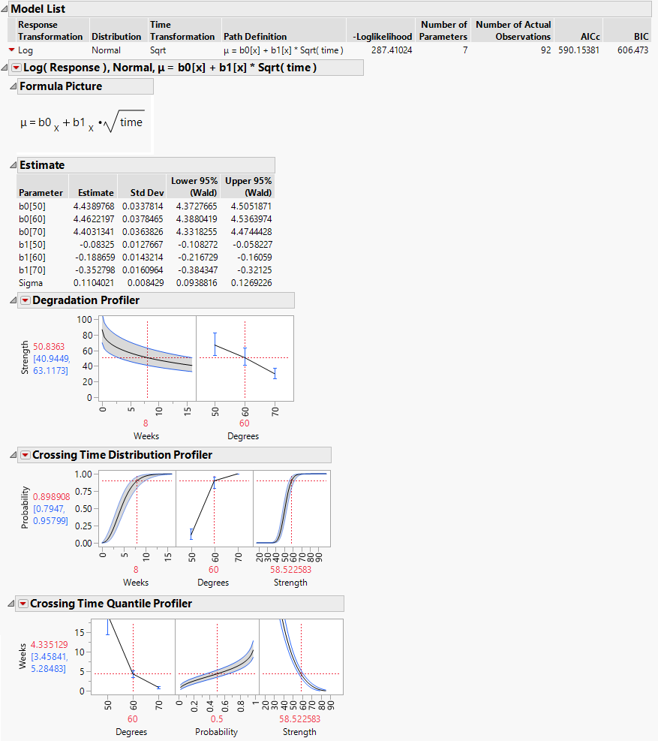Click AICc value 590.15381
This screenshot has width=658, height=741.
tap(578, 50)
